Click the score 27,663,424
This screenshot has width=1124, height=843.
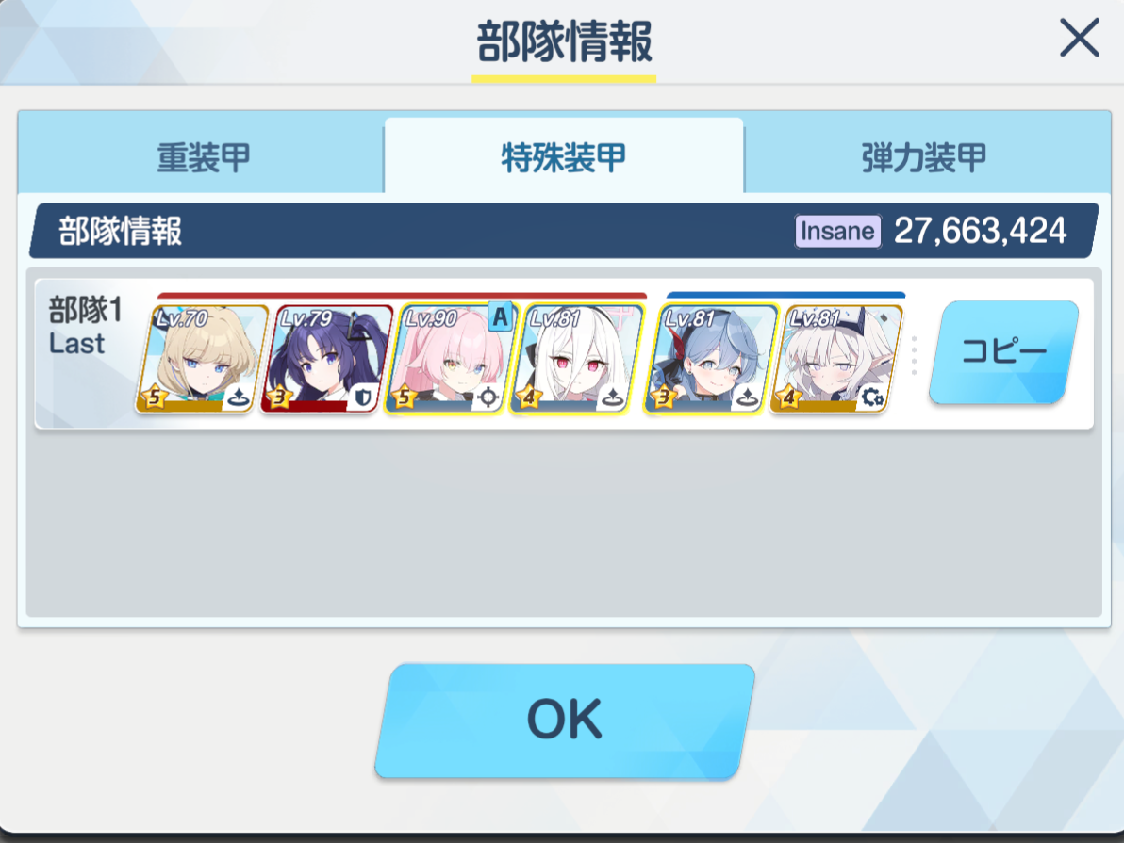coord(980,232)
